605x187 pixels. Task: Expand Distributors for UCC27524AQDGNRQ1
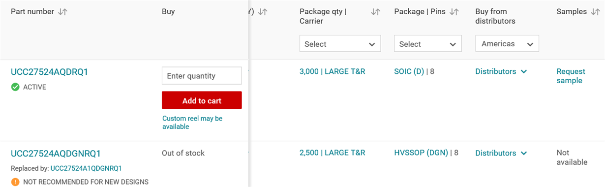[x=501, y=154]
